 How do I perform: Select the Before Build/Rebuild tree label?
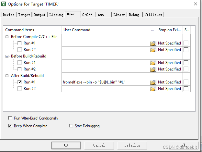pos(28,56)
